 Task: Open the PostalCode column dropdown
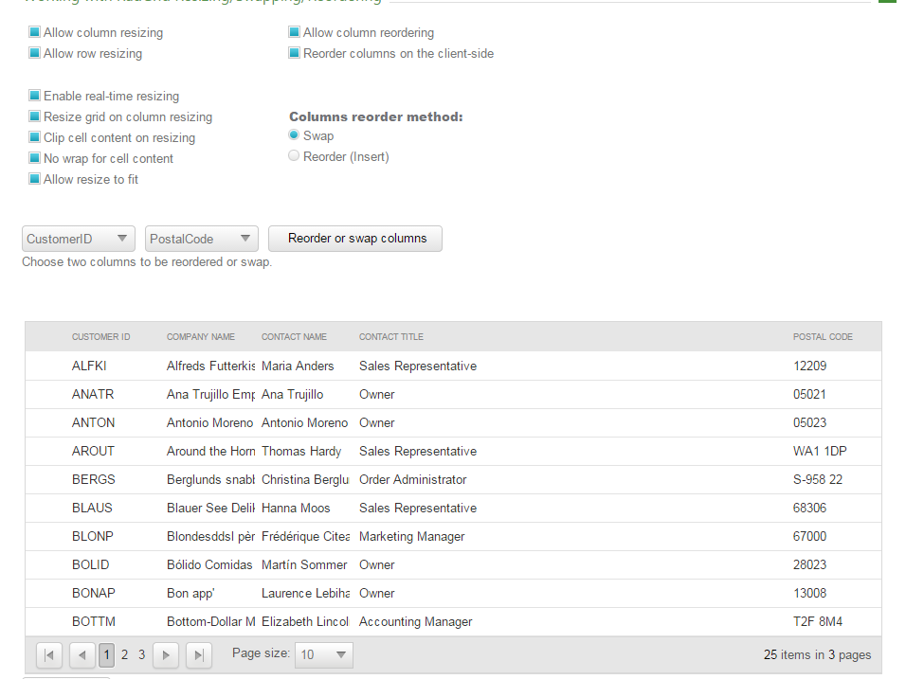tap(202, 239)
